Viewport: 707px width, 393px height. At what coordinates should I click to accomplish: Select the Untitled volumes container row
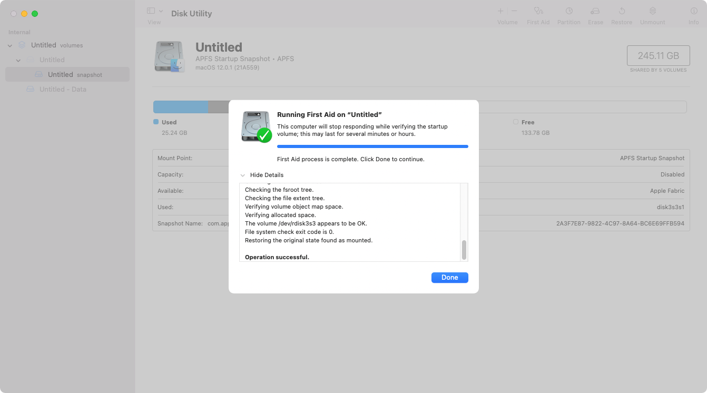coord(67,45)
